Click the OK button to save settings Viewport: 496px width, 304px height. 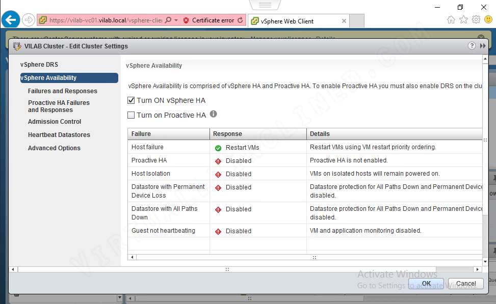coord(426,283)
